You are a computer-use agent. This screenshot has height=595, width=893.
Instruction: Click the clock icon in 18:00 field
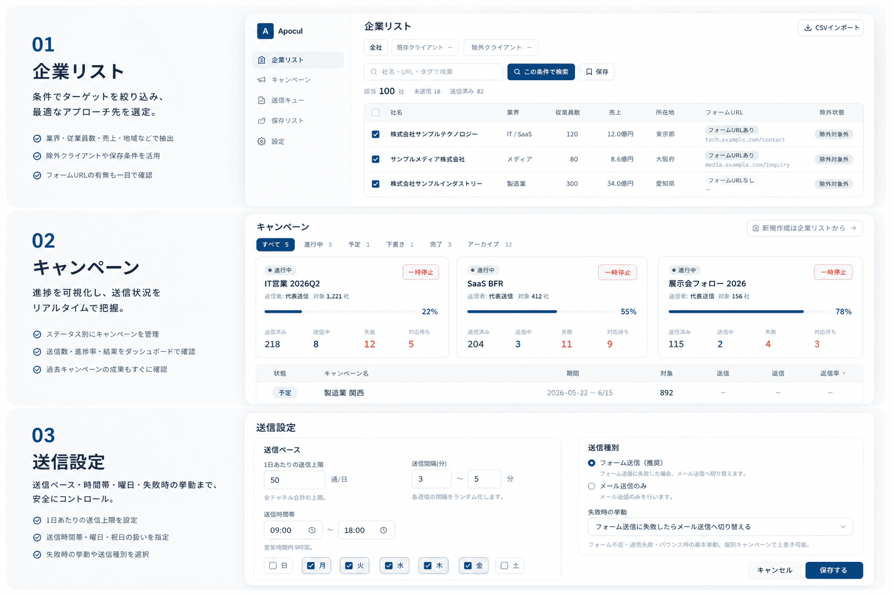click(x=384, y=531)
